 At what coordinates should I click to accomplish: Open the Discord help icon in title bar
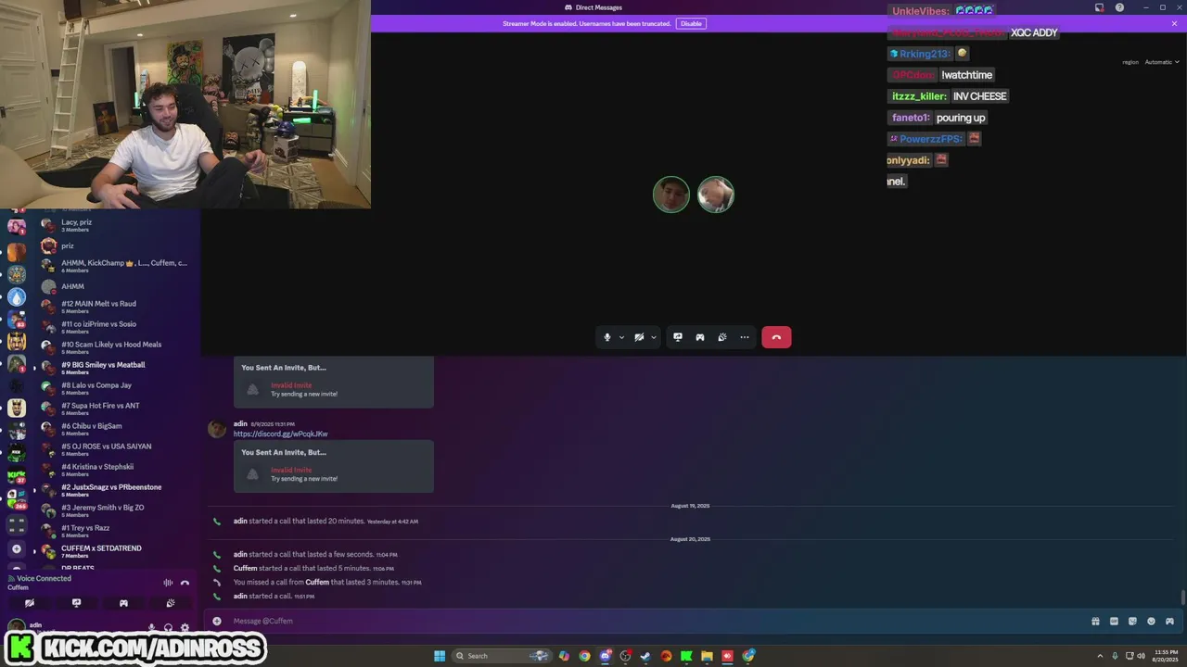(1119, 7)
